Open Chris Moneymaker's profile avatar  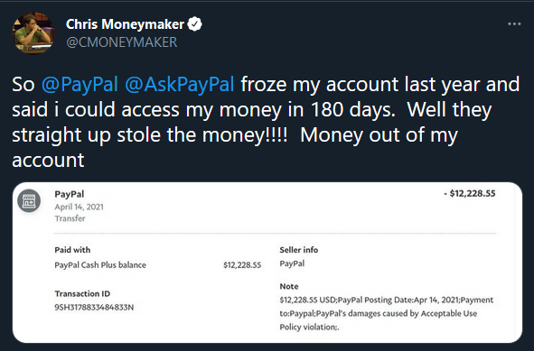[33, 32]
